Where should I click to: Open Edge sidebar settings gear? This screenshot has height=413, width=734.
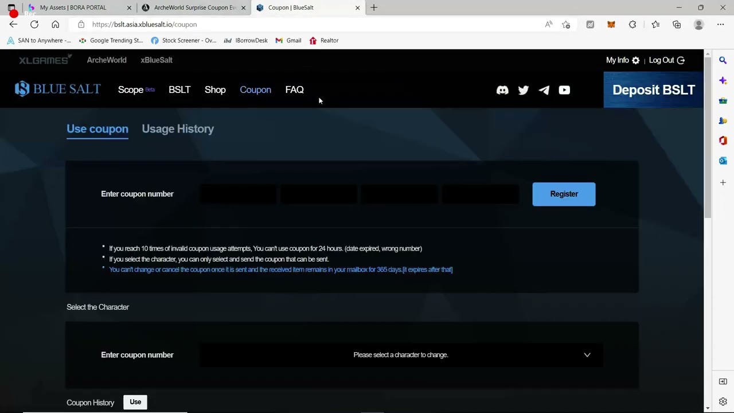[723, 402]
